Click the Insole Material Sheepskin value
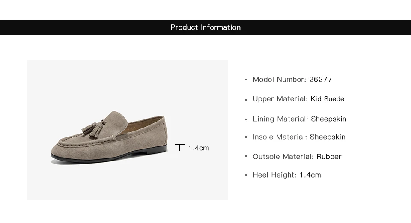The image size is (411, 223). tap(328, 137)
